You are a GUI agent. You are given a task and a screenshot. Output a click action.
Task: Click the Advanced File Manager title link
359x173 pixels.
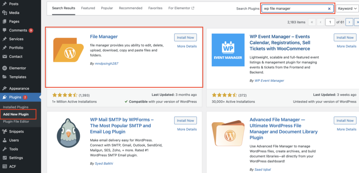tap(284, 129)
